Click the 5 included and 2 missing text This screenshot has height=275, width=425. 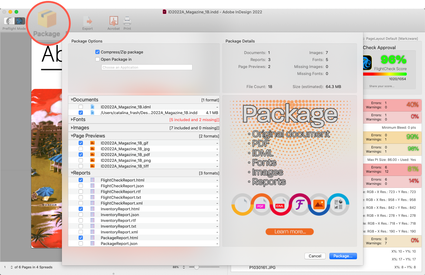coord(194,120)
